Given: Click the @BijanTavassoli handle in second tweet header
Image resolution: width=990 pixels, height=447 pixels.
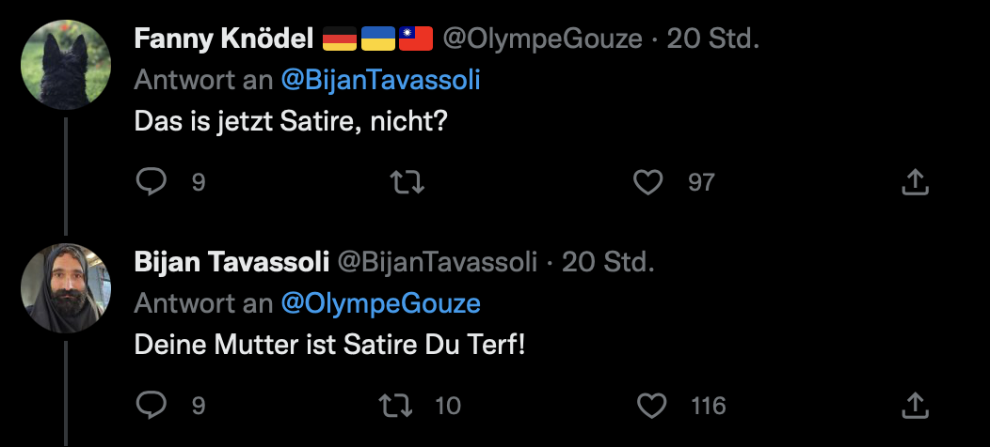Looking at the screenshot, I should coord(438,262).
